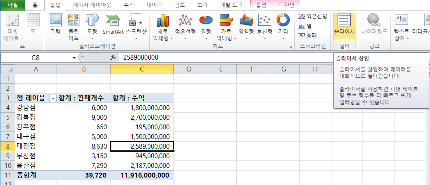Image resolution: width=430 pixels, height=185 pixels.
Task: Choose 분산형 scatter chart
Action: (x=265, y=27)
